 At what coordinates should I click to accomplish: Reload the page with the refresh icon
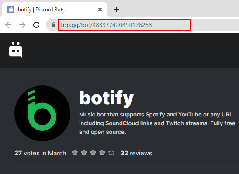click(36, 25)
